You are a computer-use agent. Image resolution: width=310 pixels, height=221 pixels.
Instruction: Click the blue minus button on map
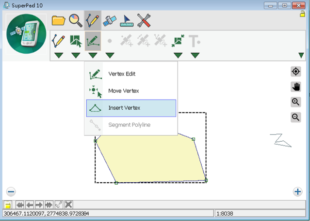click(11, 192)
